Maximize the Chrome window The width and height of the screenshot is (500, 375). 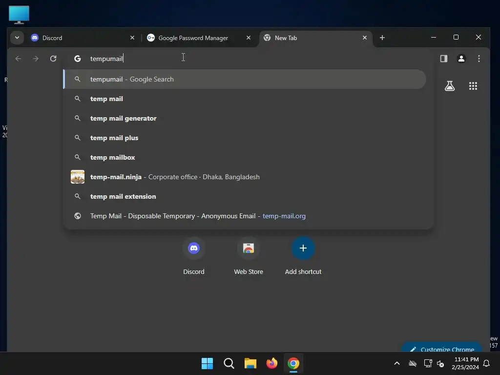coord(456,37)
